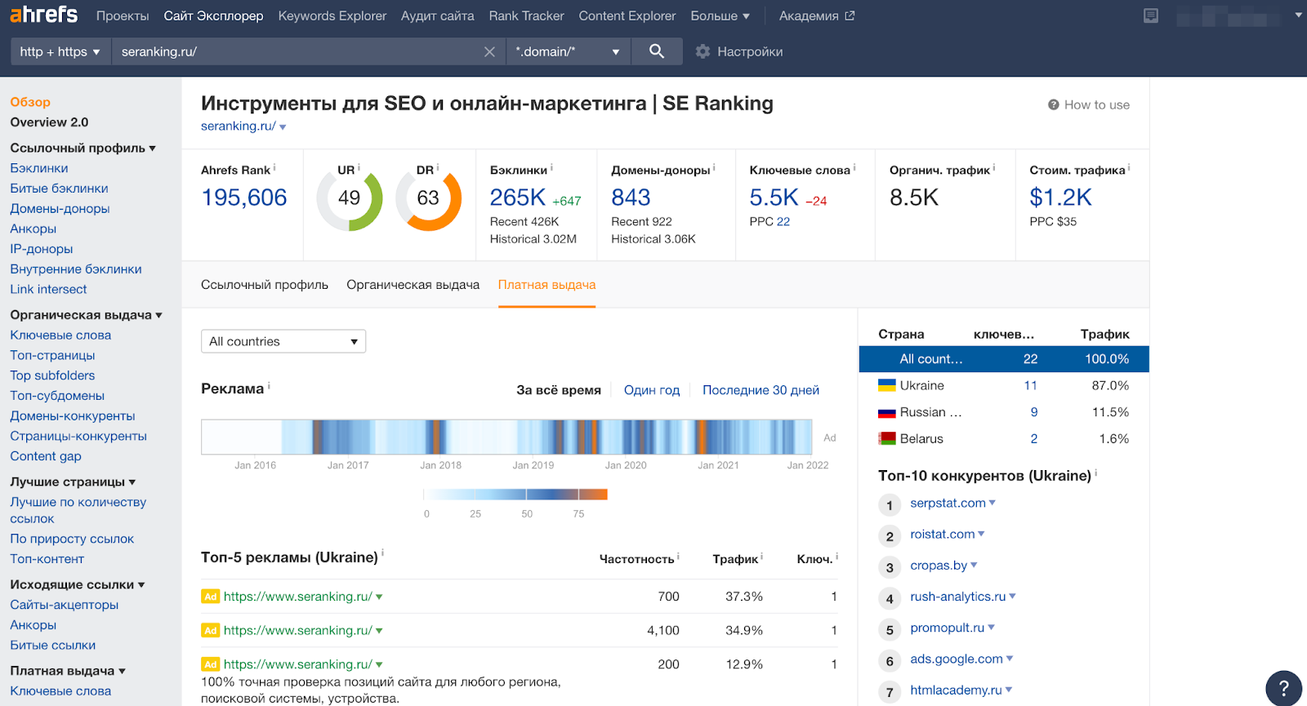The image size is (1307, 706).
Task: Open settings gear icon Настройки
Action: click(x=703, y=51)
